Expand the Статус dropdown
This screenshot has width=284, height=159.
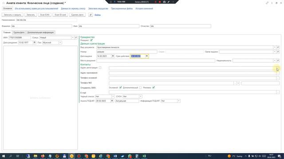73,38
